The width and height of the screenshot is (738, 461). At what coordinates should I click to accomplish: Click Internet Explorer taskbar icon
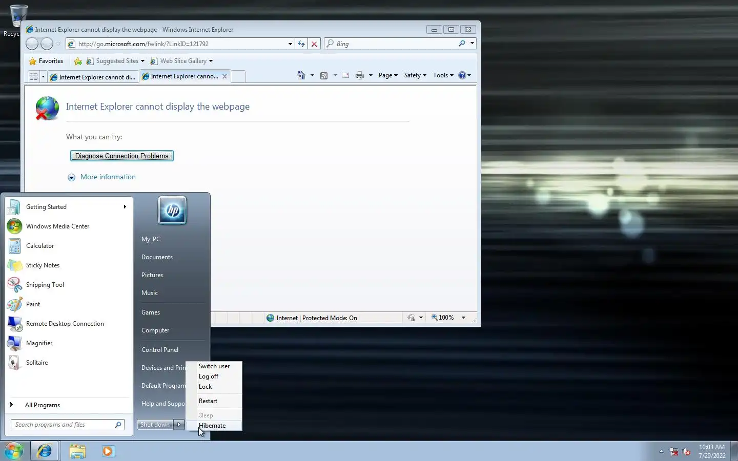click(45, 451)
